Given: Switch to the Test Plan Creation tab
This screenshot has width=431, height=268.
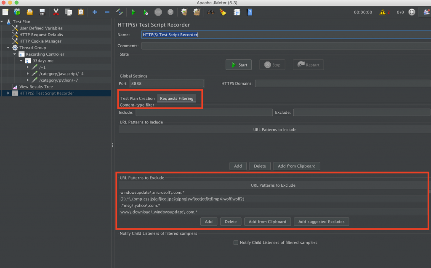Looking at the screenshot, I should pos(138,98).
